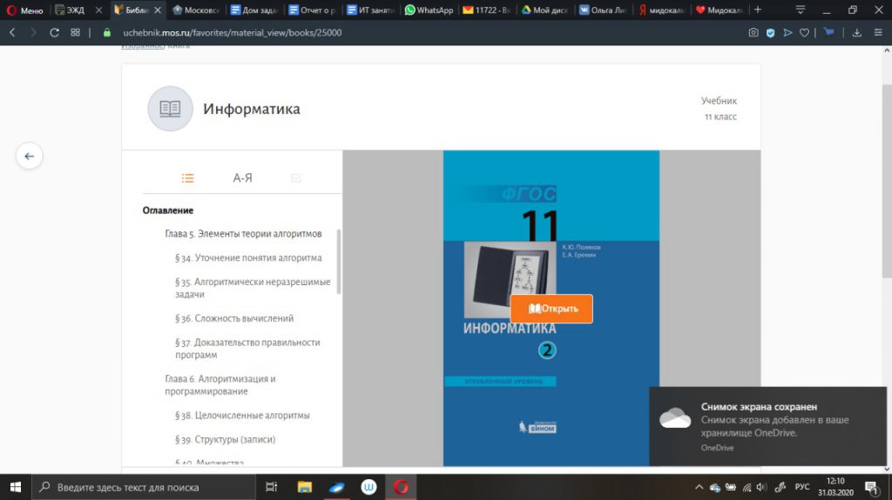Open the ad blocker shield icon
This screenshot has height=500, width=892.
click(770, 33)
